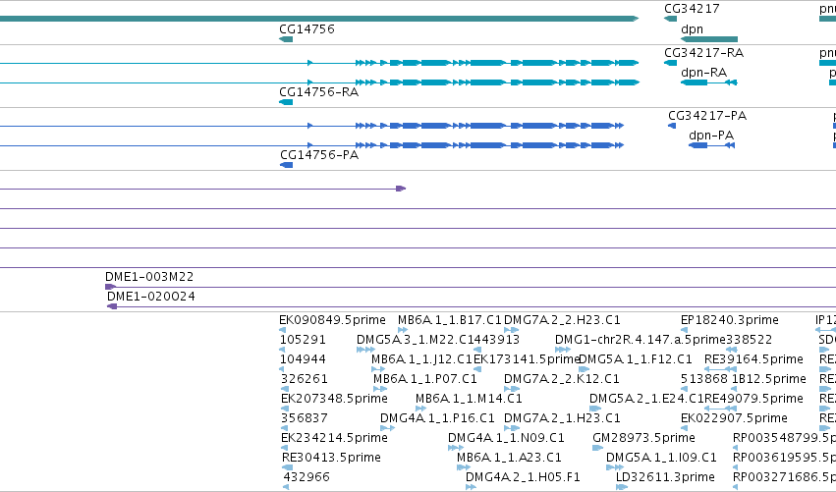Viewport: 836px width, 492px height.
Task: Select the 432966 EST label
Action: (x=307, y=477)
